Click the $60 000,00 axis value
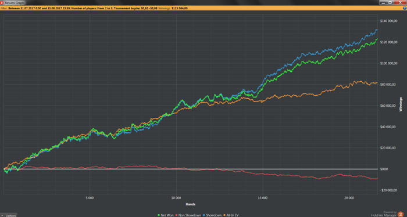Image resolution: width=407 pixels, height=217 pixels. [388, 106]
